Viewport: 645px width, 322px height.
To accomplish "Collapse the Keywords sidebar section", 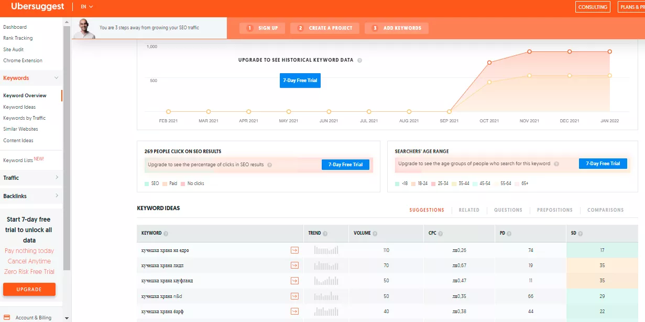I will coord(57,78).
